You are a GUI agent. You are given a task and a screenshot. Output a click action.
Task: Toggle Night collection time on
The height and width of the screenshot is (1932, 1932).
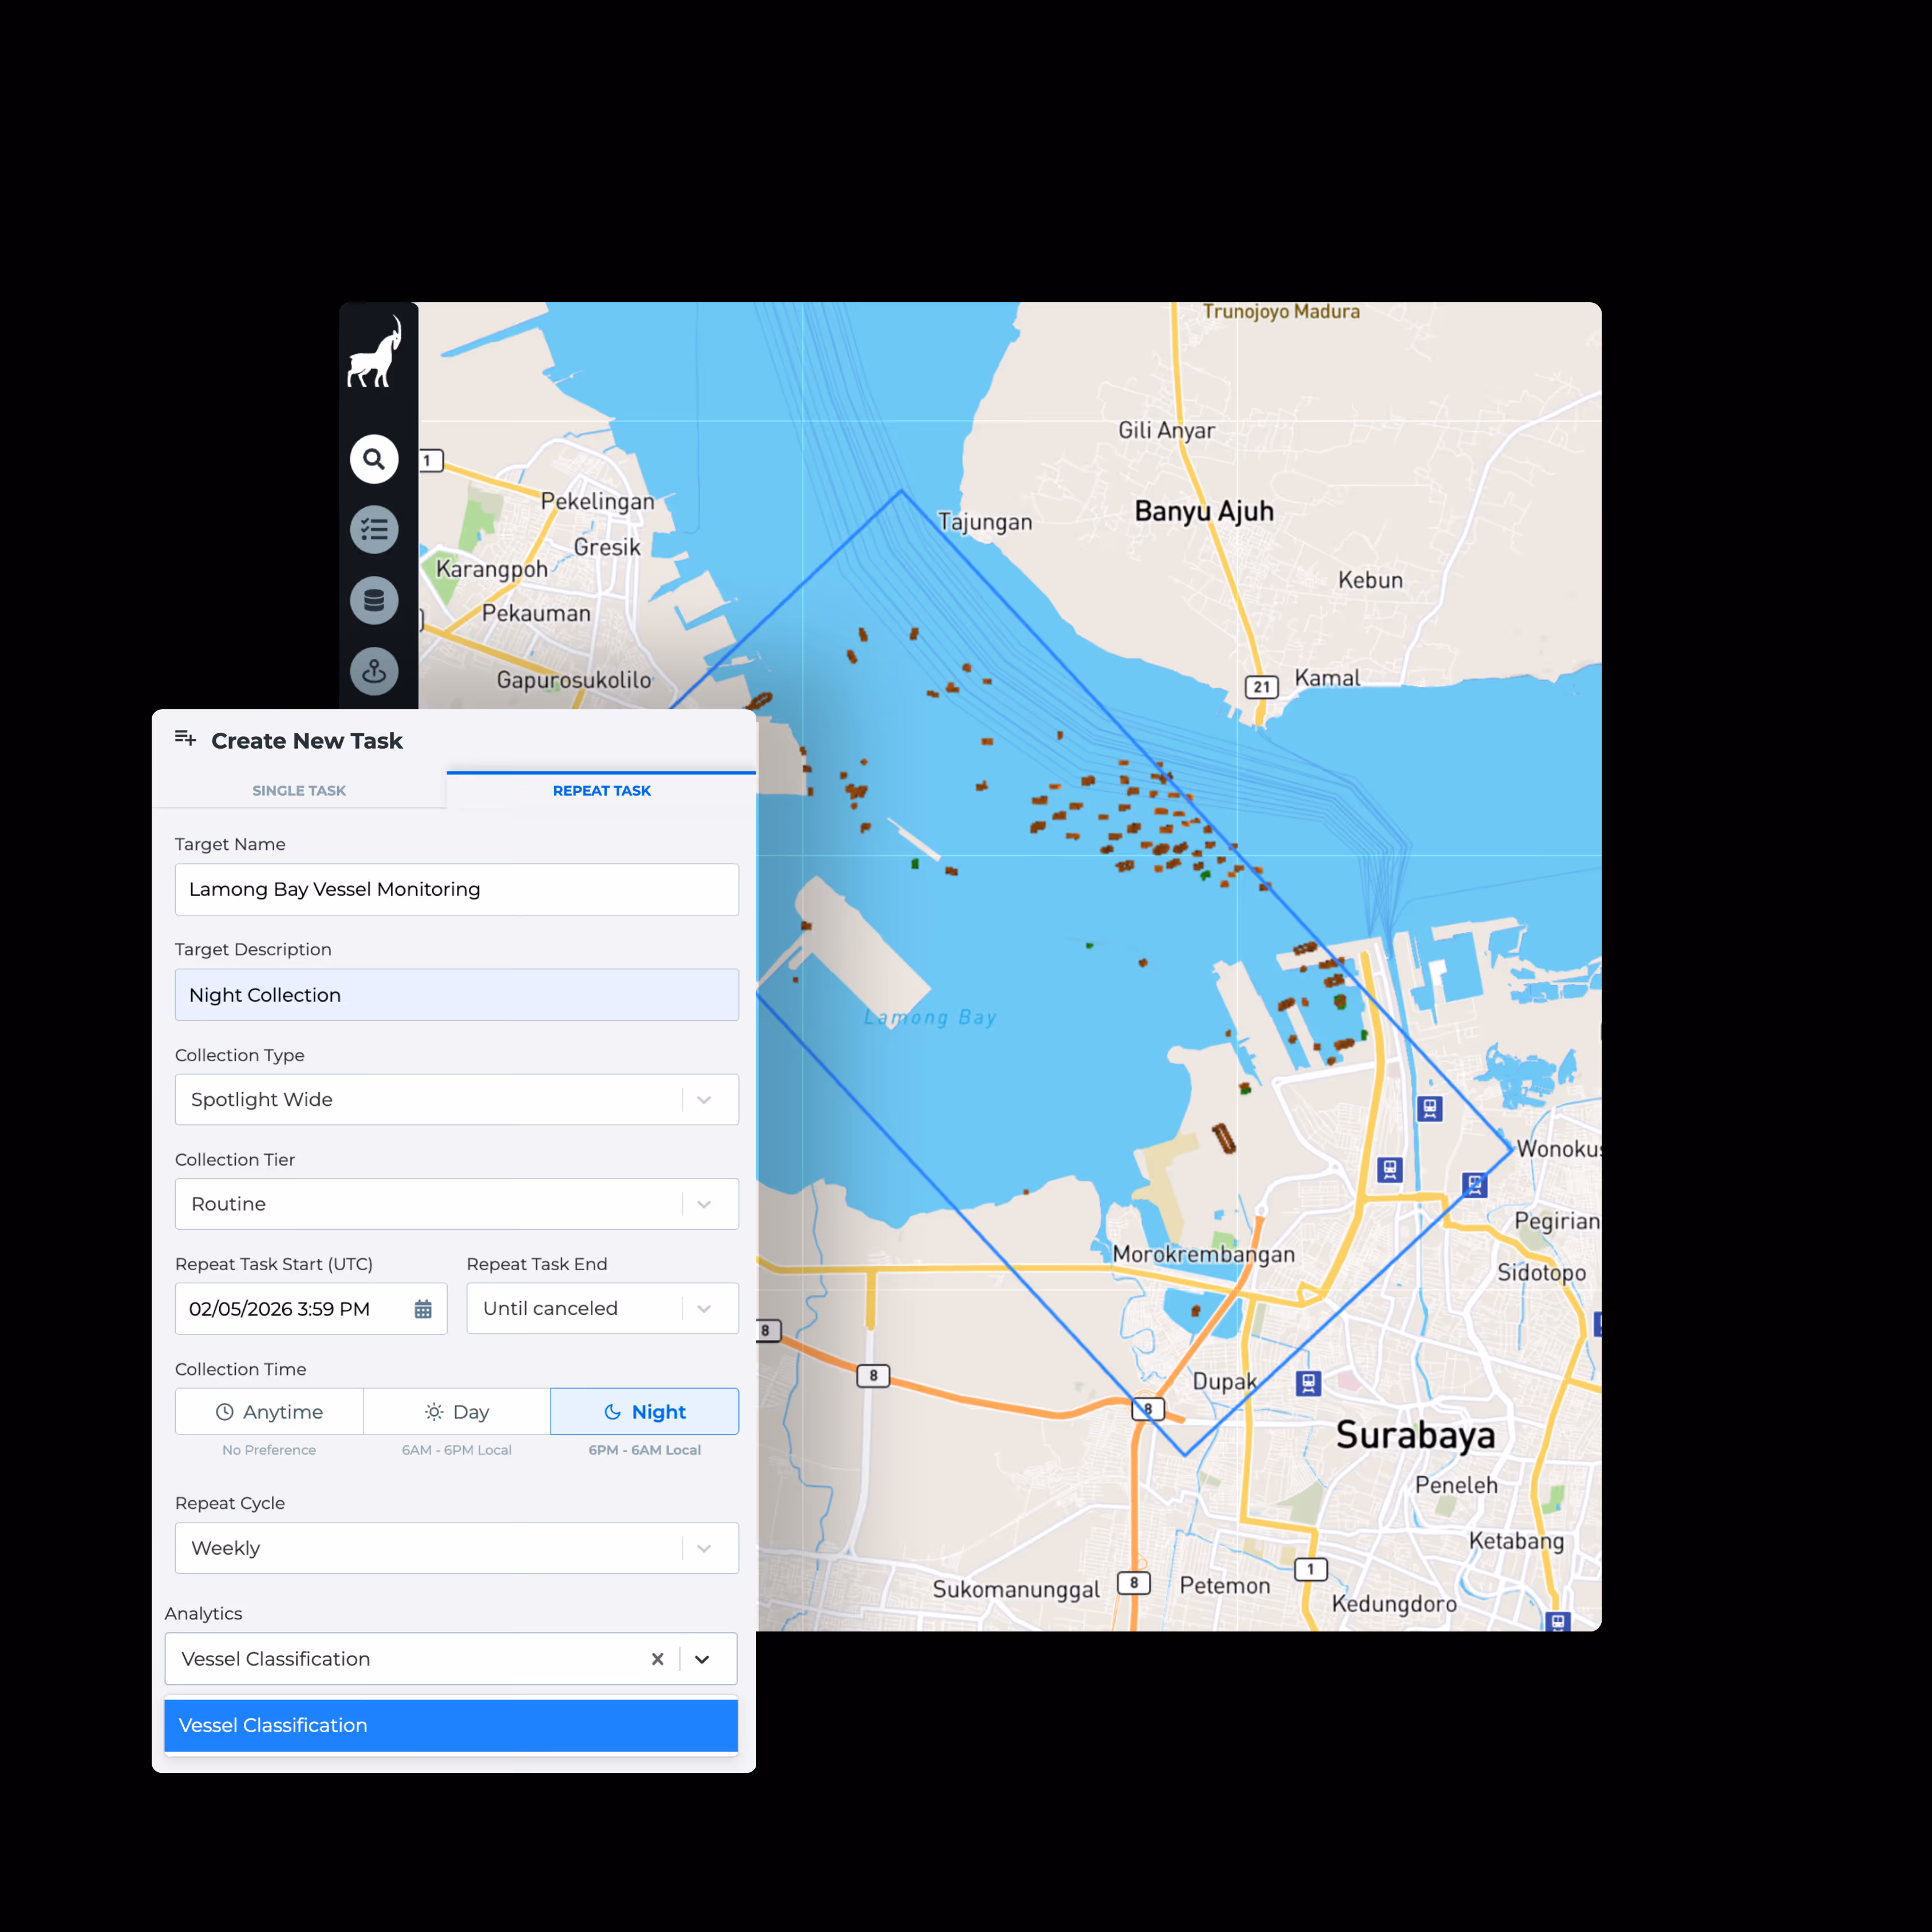click(x=644, y=1412)
